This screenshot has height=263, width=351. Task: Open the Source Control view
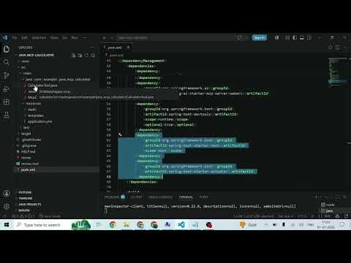coord(7,75)
